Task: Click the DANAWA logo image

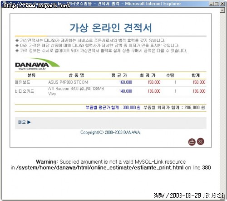Action: pyautogui.click(x=37, y=64)
